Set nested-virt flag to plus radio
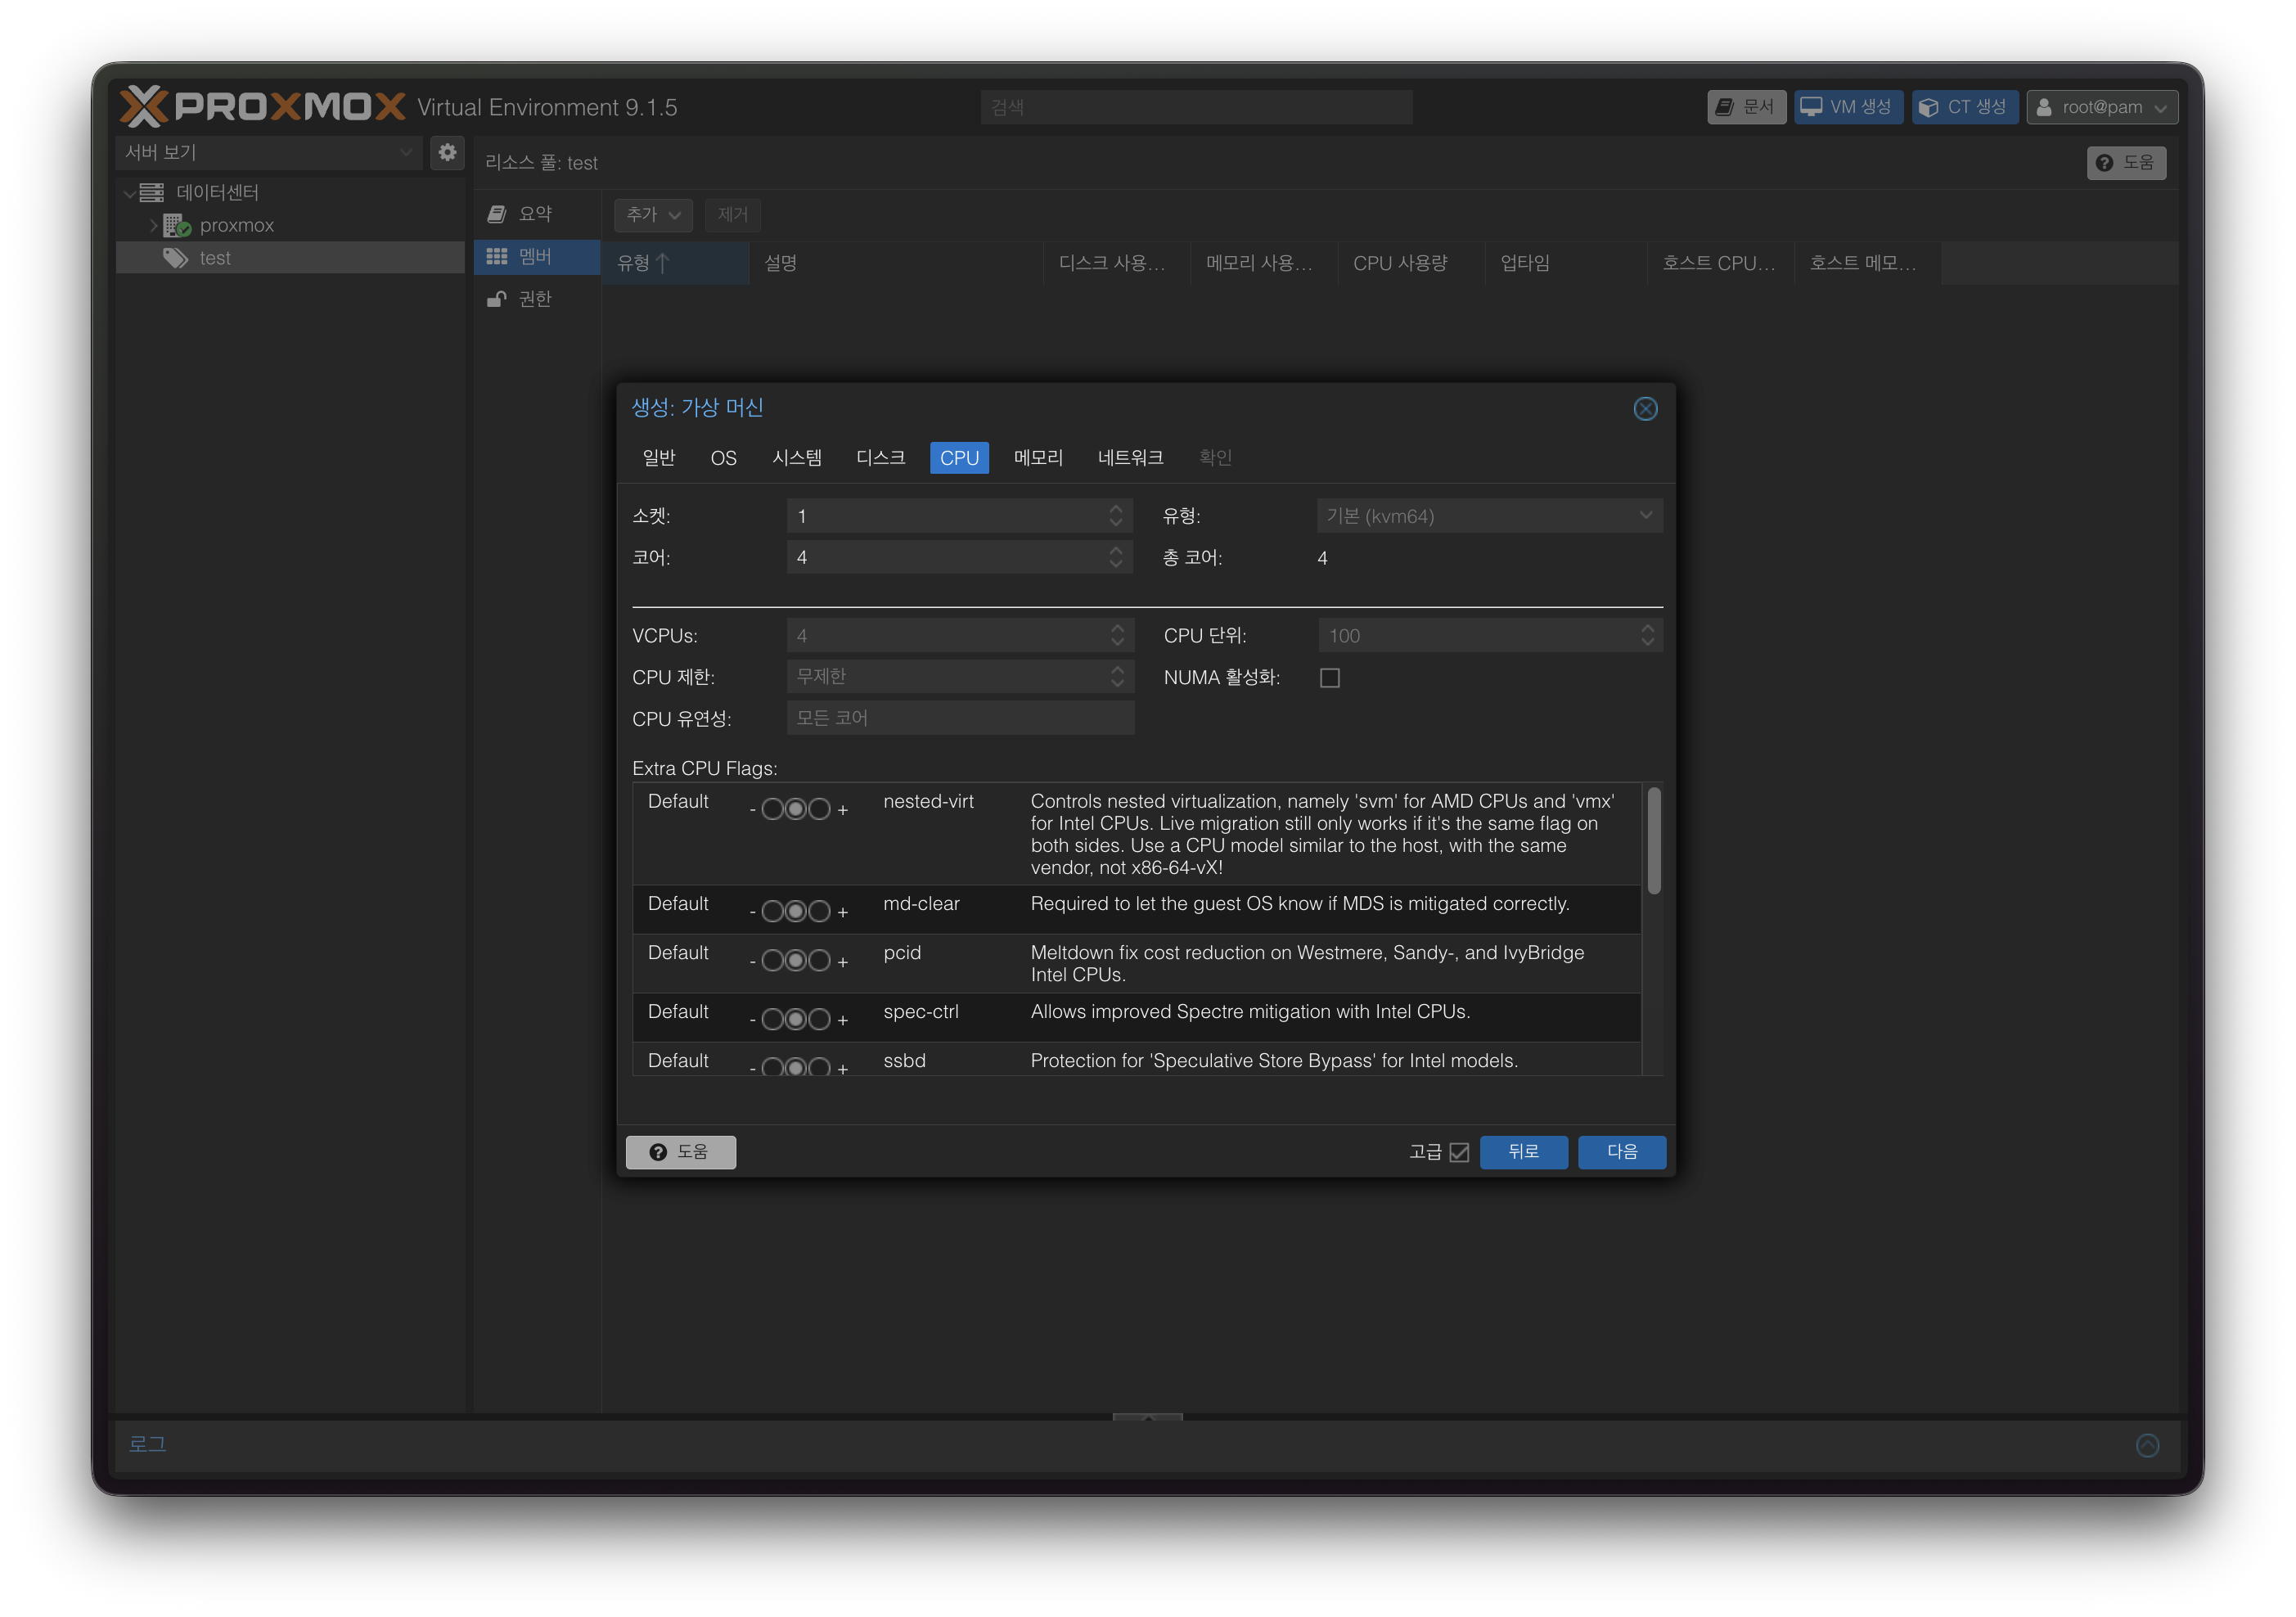This screenshot has width=2296, height=1617. click(819, 809)
